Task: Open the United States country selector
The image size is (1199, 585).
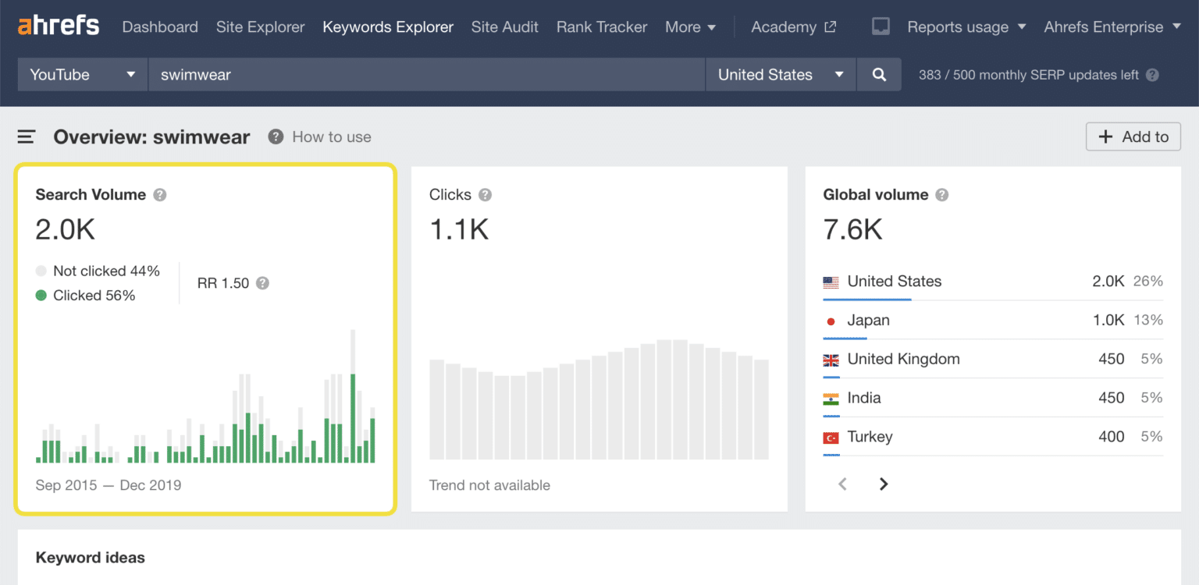Action: tap(780, 74)
